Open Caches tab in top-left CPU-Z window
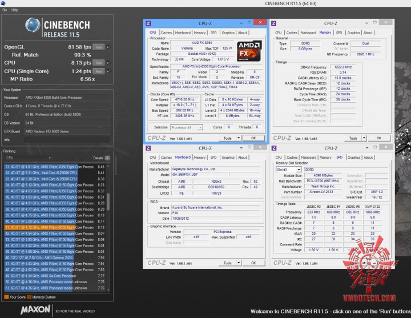The width and height of the screenshot is (411, 318). pyautogui.click(x=166, y=33)
